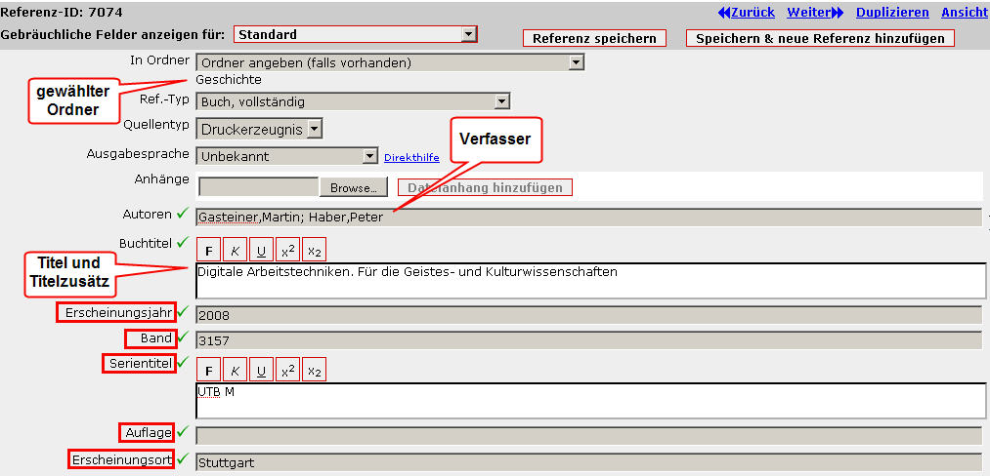
Task: Open the Direkthilfe link
Action: click(411, 157)
